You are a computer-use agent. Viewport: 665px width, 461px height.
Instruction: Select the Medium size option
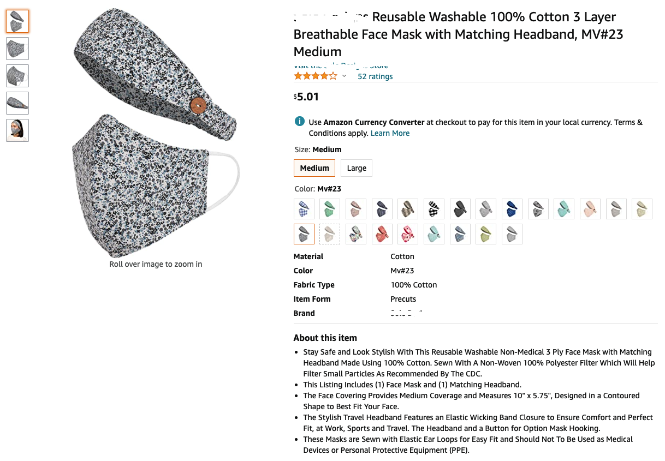tap(314, 168)
